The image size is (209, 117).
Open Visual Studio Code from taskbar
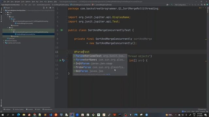(x=51, y=115)
